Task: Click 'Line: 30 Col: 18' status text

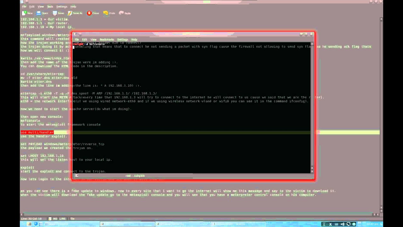Action: tap(31, 218)
